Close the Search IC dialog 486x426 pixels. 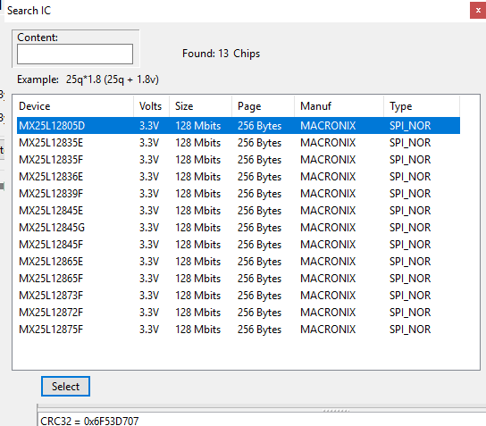coord(478,10)
